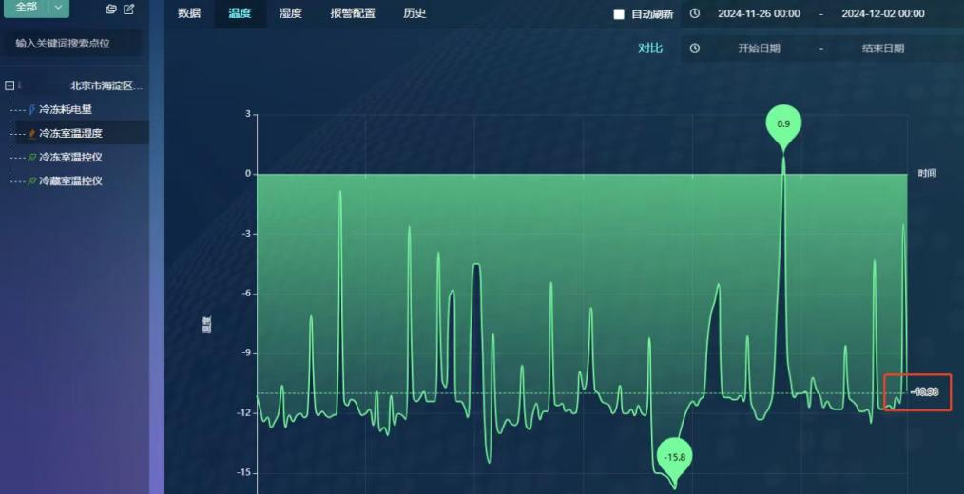Image resolution: width=964 pixels, height=494 pixels.
Task: Enable the 自动刷新 checkbox
Action: click(x=619, y=14)
